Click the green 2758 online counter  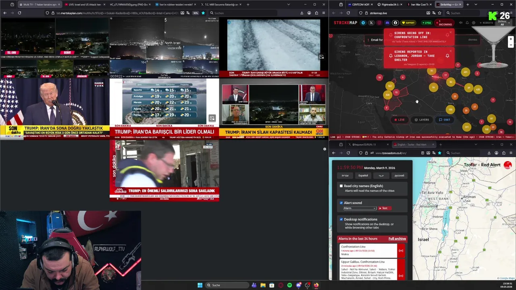[427, 23]
